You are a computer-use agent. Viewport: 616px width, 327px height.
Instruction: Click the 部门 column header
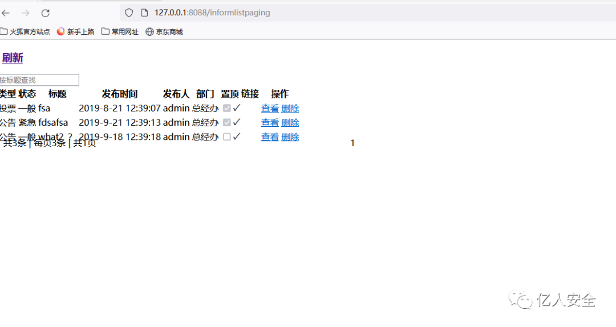click(x=205, y=94)
